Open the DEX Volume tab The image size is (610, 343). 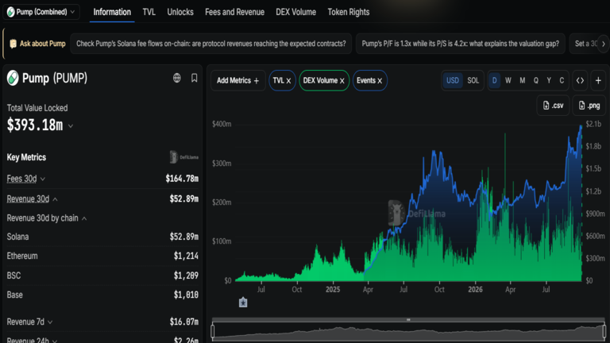coord(295,12)
